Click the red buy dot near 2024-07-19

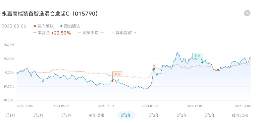pos(112,81)
